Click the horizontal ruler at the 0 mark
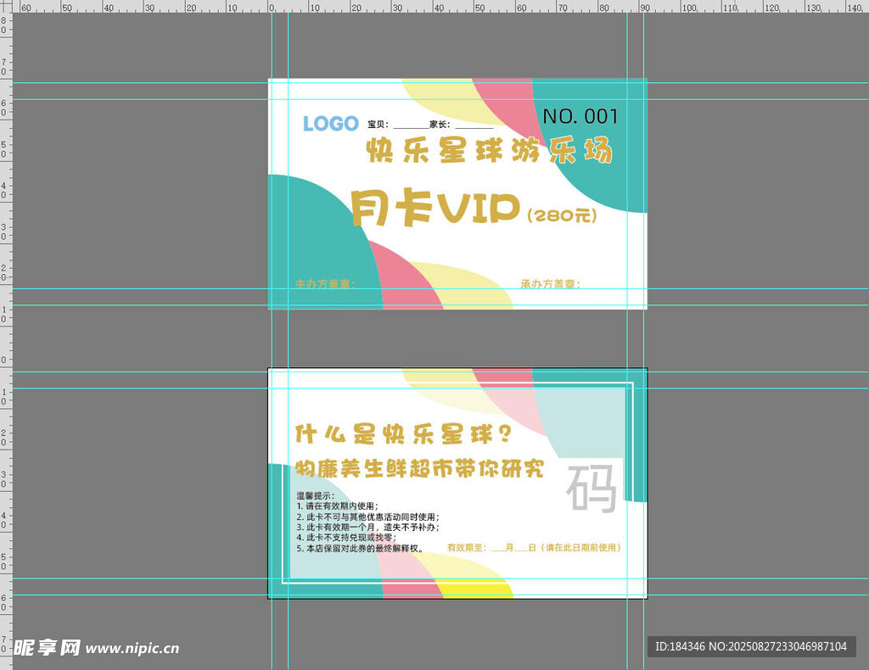 tap(272, 8)
